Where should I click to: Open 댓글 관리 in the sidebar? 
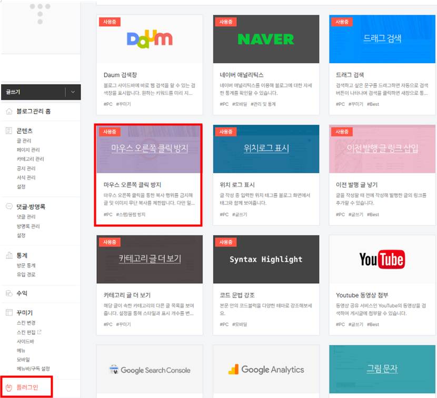point(26,216)
